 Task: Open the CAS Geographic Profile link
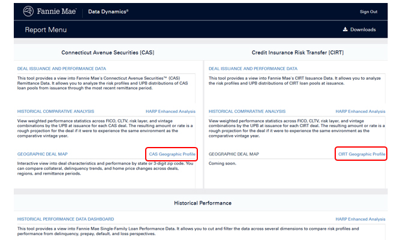(x=172, y=154)
